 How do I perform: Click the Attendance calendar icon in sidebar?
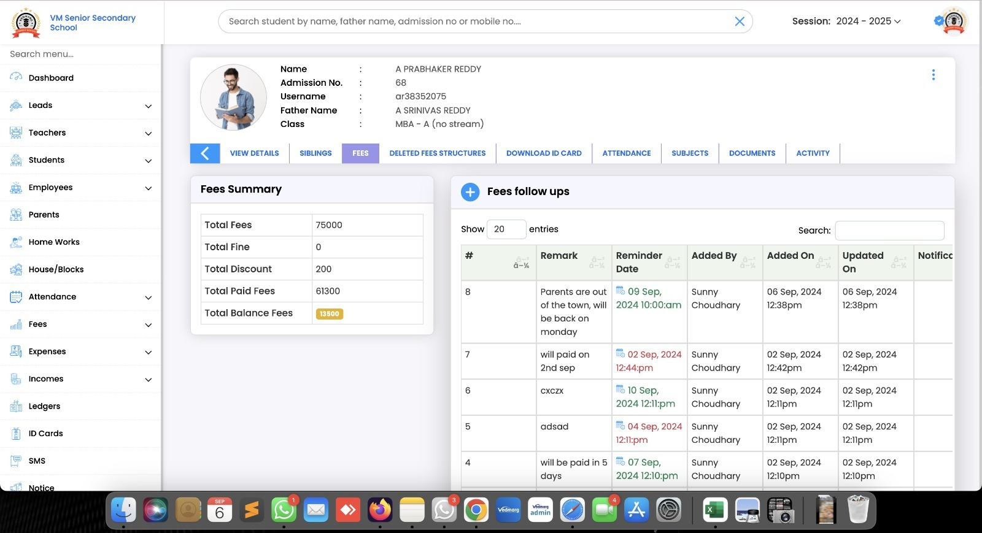16,297
